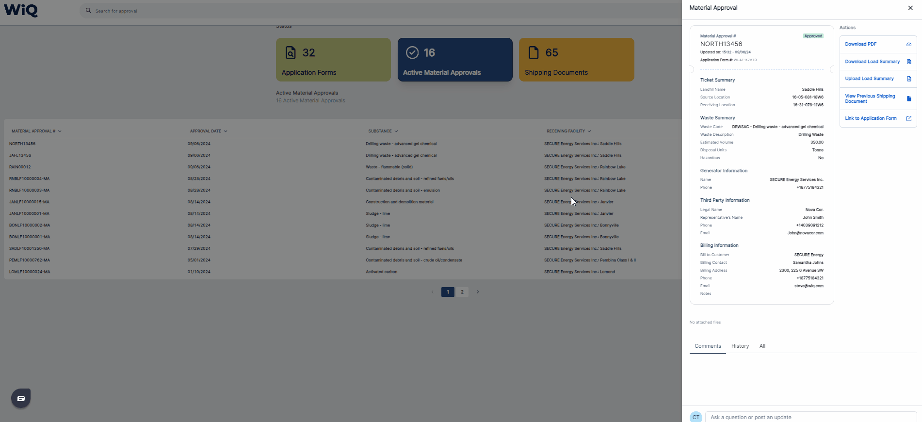The height and width of the screenshot is (422, 922).
Task: Select row BONLF10000002-MA
Action: coord(343,225)
